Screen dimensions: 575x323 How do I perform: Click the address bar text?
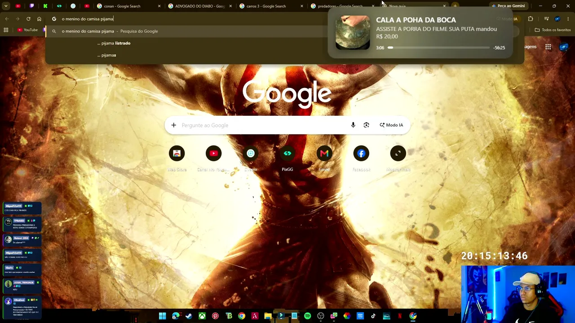click(88, 19)
